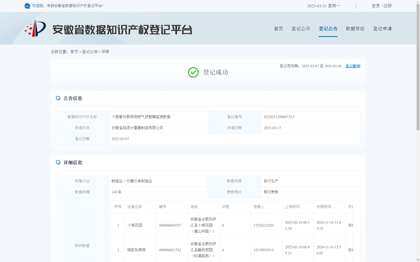
Task: Click the update frequency 每日更新
Action: pyautogui.click(x=271, y=192)
